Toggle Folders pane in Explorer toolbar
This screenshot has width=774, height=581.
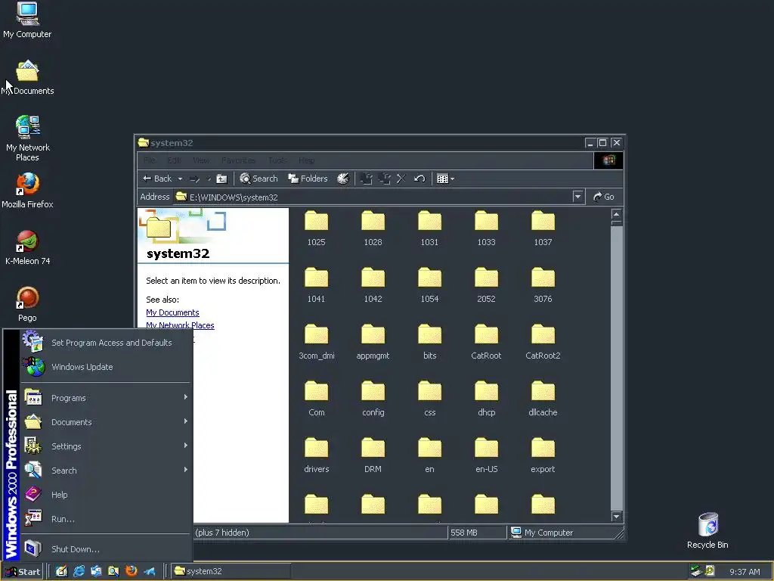click(x=308, y=179)
